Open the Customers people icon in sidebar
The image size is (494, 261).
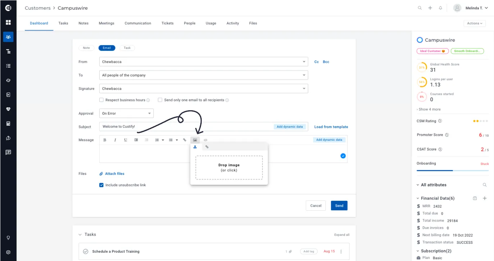8,37
